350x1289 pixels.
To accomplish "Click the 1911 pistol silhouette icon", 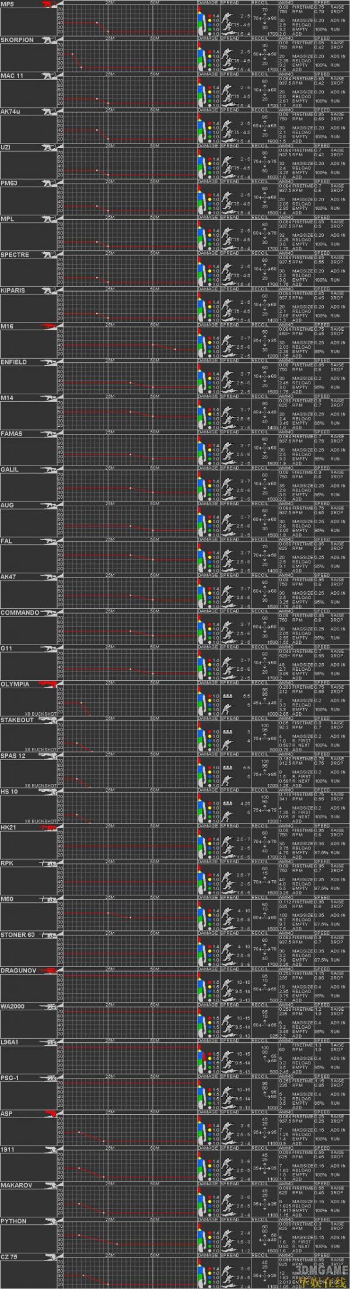I will pyautogui.click(x=51, y=1150).
